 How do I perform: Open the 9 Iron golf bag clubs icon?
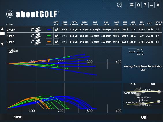point(38,42)
